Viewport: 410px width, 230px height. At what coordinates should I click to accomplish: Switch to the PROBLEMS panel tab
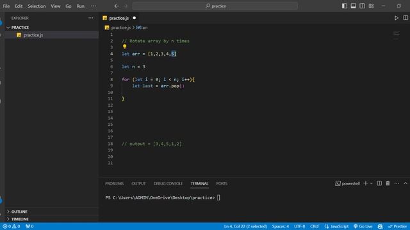pos(114,183)
